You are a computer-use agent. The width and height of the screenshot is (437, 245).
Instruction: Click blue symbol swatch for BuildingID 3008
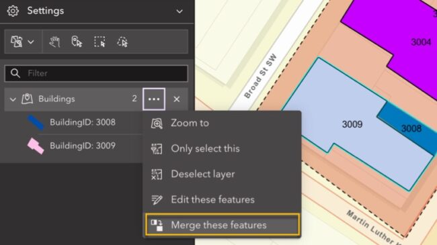coord(36,122)
